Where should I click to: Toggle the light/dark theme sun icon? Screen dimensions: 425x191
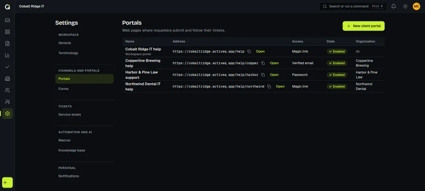tap(405, 6)
